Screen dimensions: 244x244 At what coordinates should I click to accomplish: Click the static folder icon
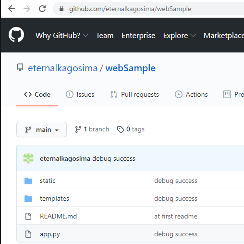[x=28, y=181]
